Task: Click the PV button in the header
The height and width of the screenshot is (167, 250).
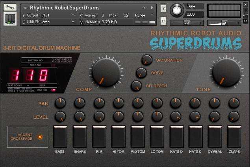Action: [x=245, y=21]
